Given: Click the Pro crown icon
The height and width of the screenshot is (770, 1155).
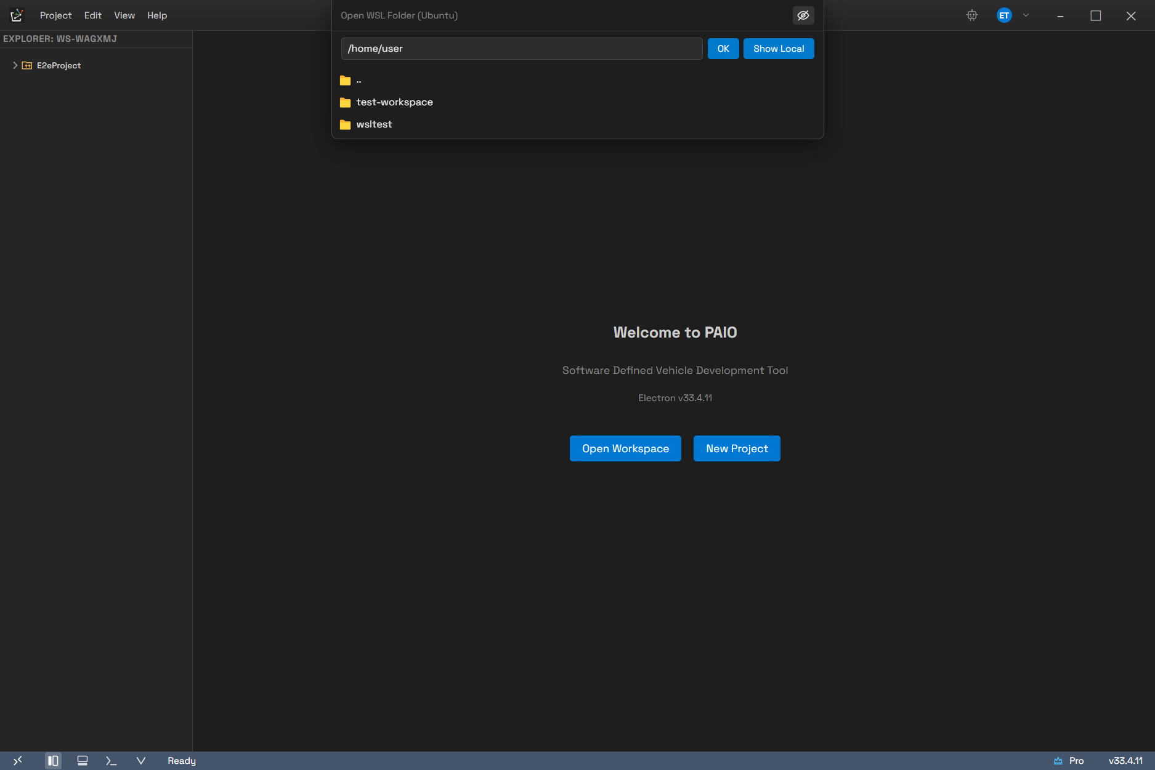Looking at the screenshot, I should click(1058, 761).
